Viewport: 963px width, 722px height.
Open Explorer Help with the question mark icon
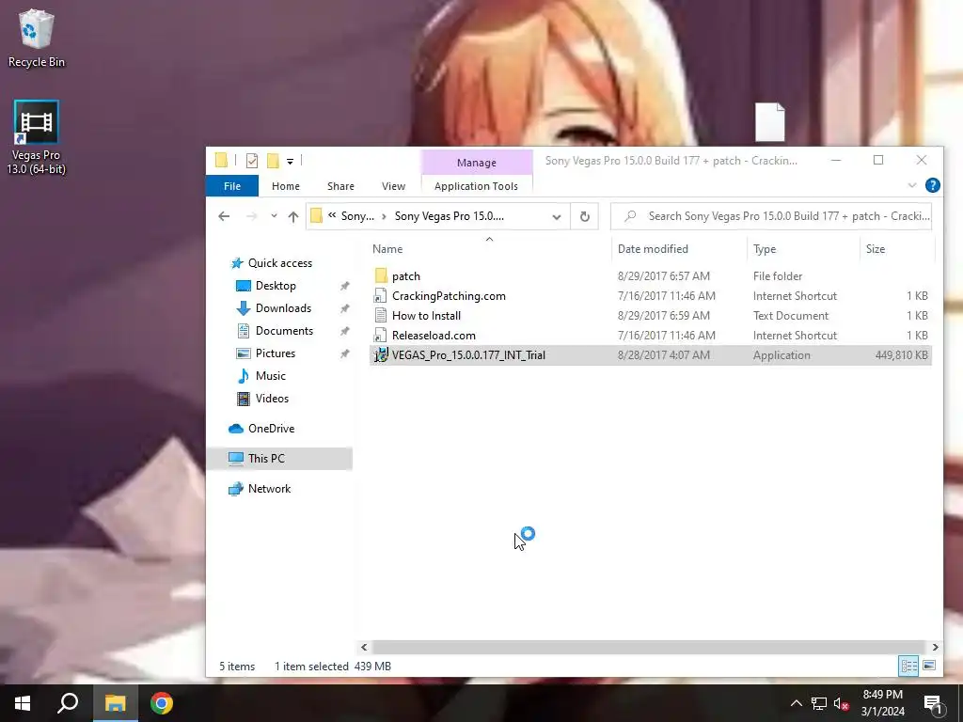[x=932, y=185]
